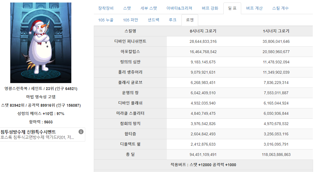Click the 정의의 심판 skill name

coord(130,62)
